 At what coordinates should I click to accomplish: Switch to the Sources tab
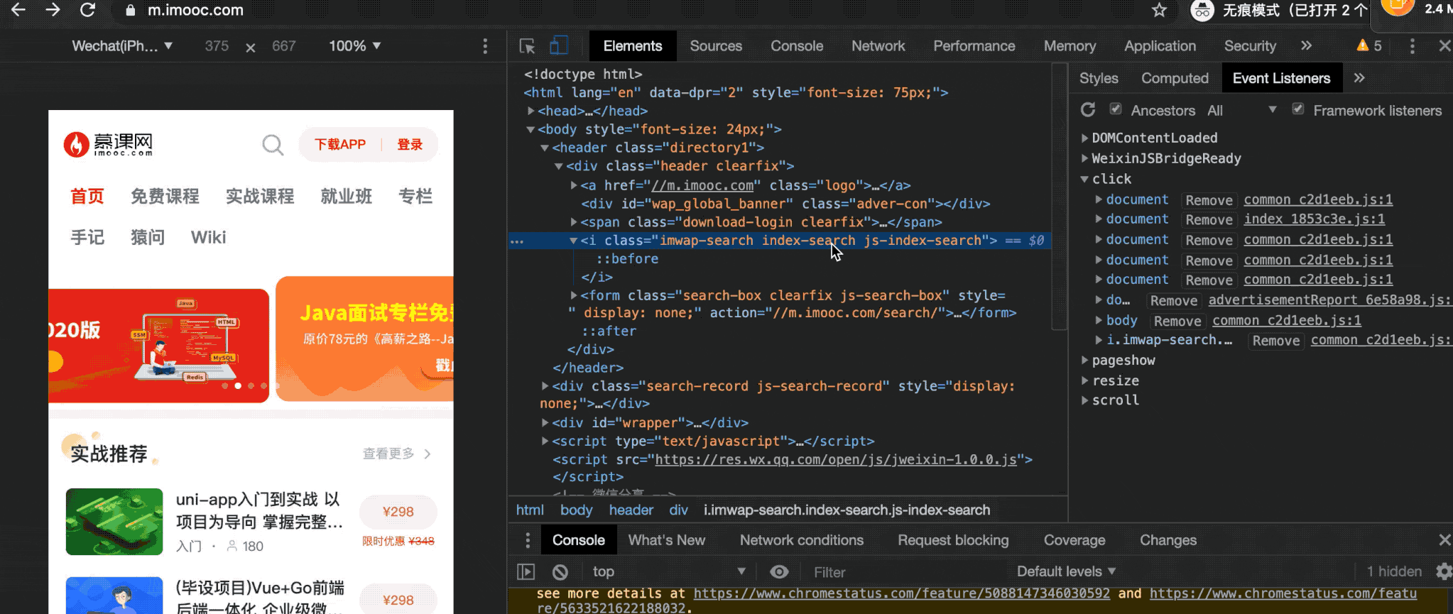point(716,46)
